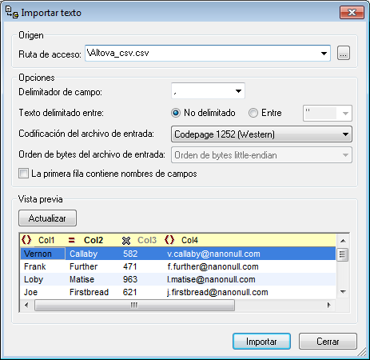Viewport: 370px width, 360px height.
Task: Expand the Codepage 1252 encoding dropdown
Action: coord(261,134)
